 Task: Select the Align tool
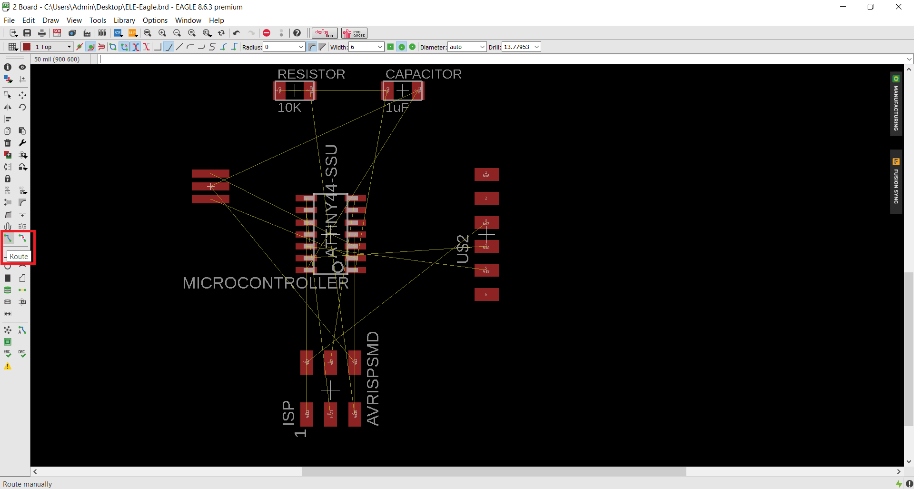[x=8, y=119]
